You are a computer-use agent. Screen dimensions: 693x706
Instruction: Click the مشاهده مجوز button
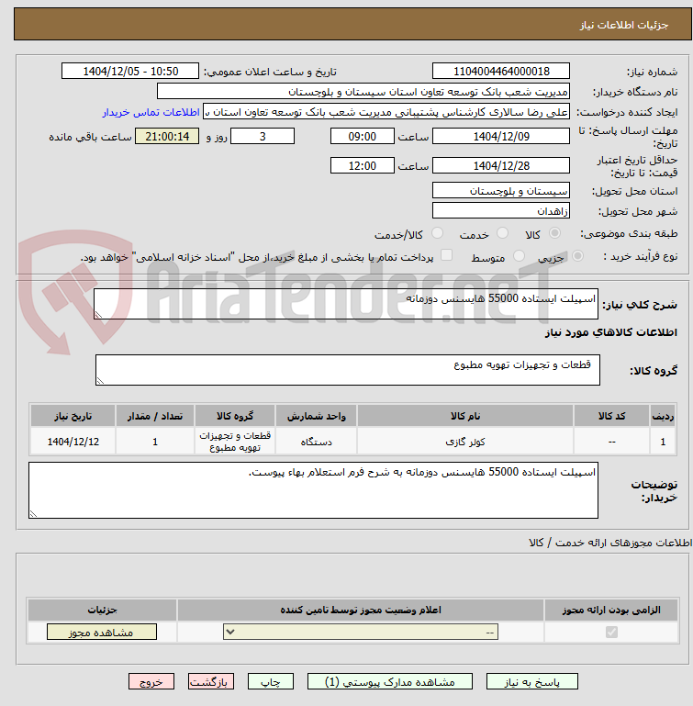(102, 633)
